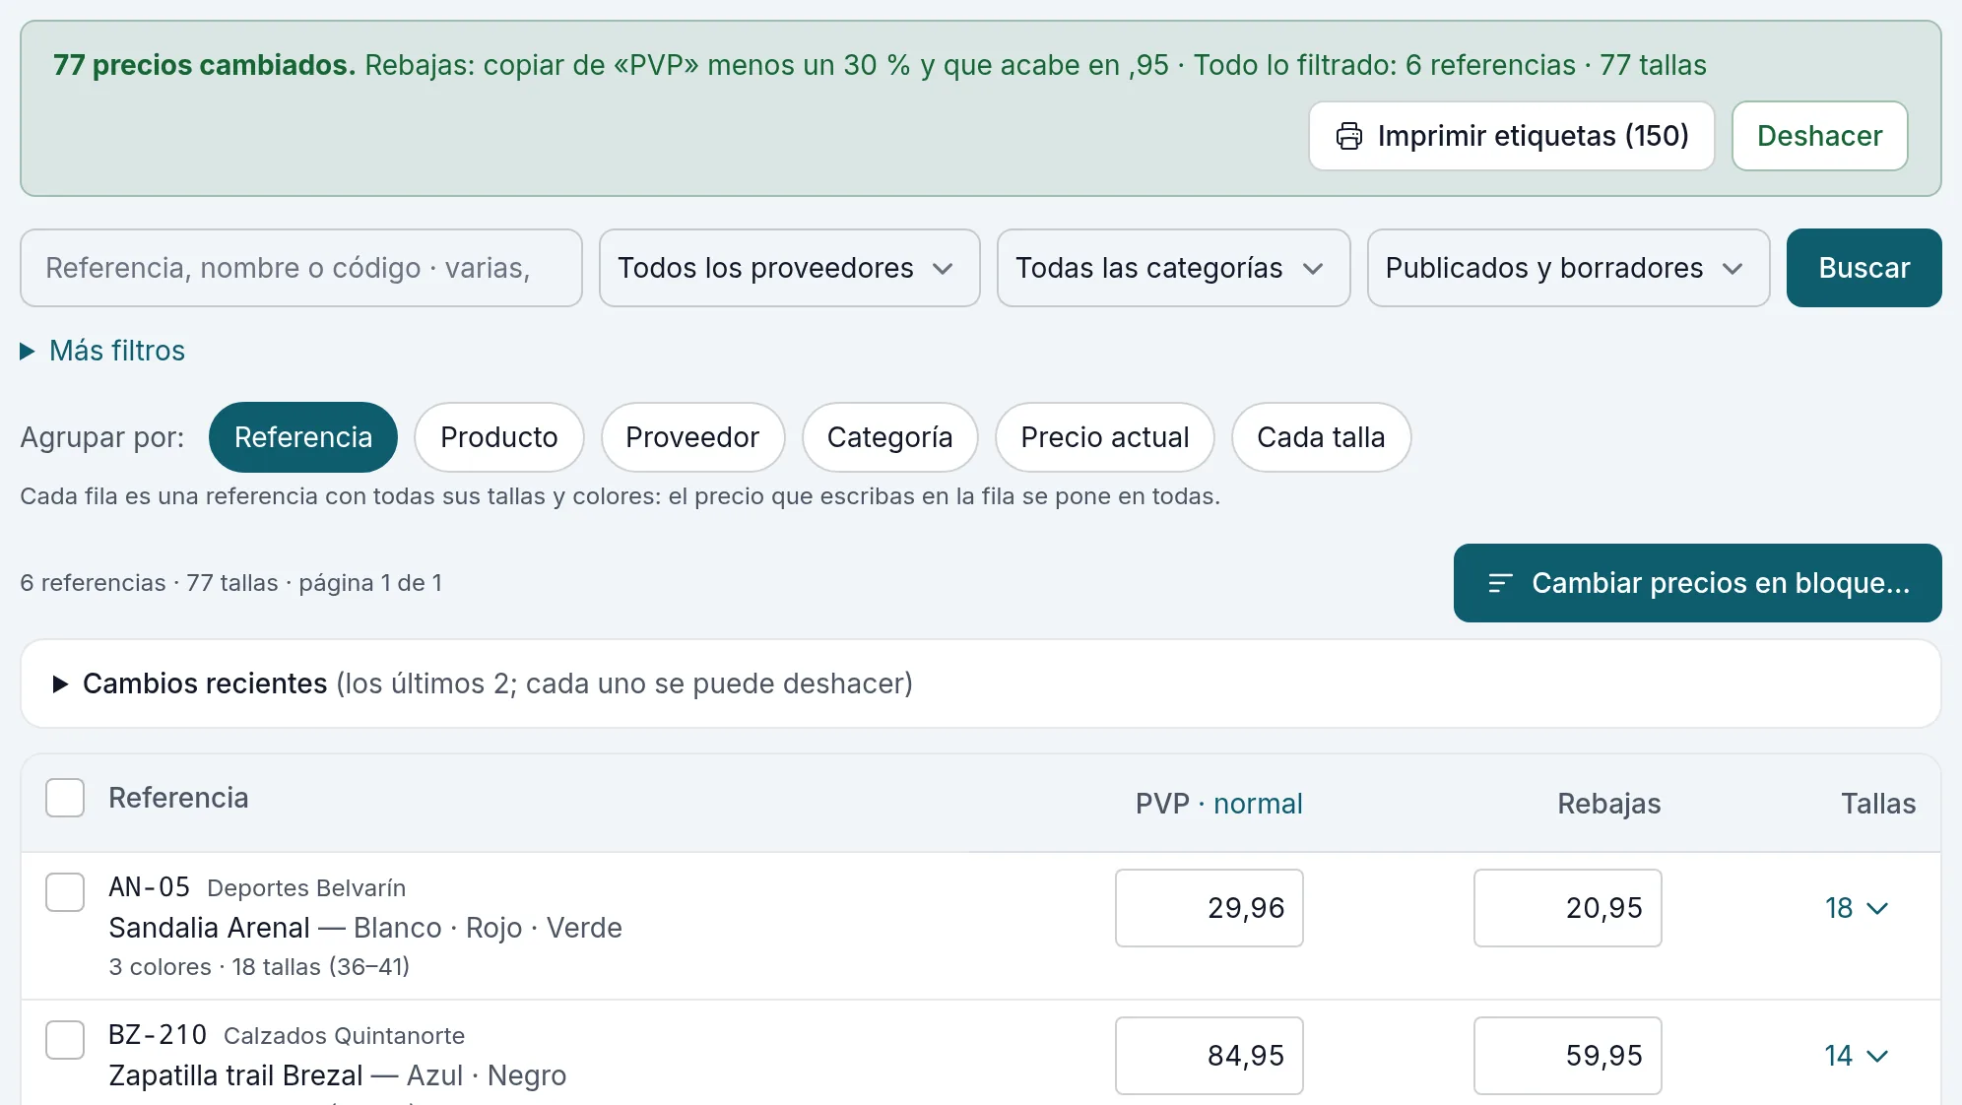Click the reference search input field
The image size is (1962, 1105).
click(300, 268)
